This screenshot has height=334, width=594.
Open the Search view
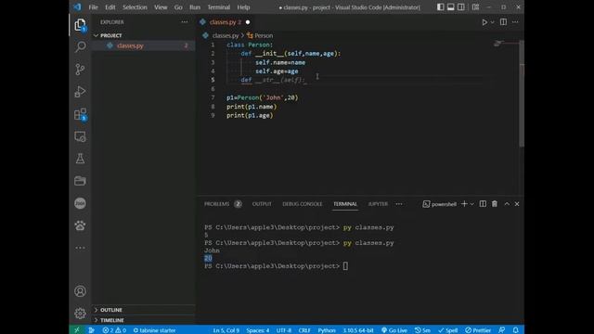point(80,47)
